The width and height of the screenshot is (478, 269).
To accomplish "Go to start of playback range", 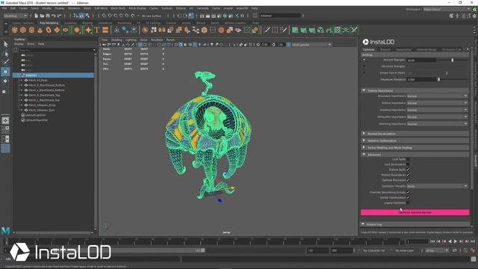I will pyautogui.click(x=432, y=241).
